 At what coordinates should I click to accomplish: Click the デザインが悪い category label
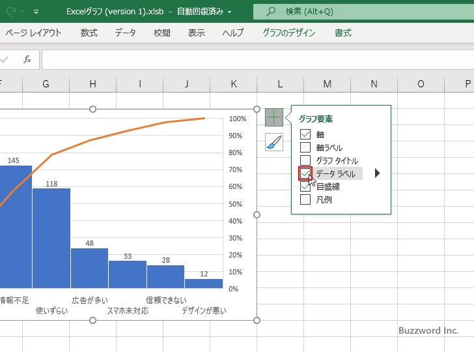204,310
